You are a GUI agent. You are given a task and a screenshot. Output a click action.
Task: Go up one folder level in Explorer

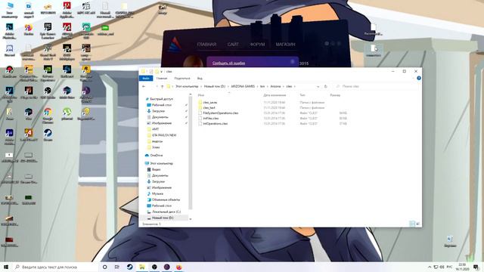pyautogui.click(x=162, y=86)
